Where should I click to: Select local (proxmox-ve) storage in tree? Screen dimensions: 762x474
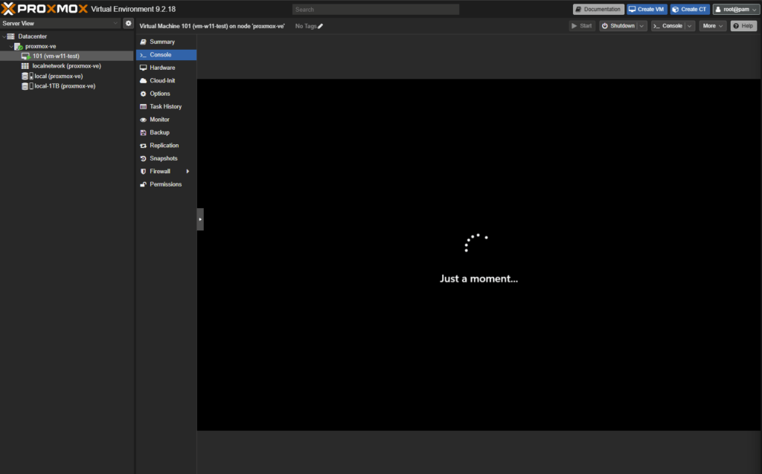point(66,77)
